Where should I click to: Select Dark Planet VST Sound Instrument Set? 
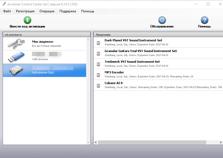pyautogui.click(x=158, y=42)
